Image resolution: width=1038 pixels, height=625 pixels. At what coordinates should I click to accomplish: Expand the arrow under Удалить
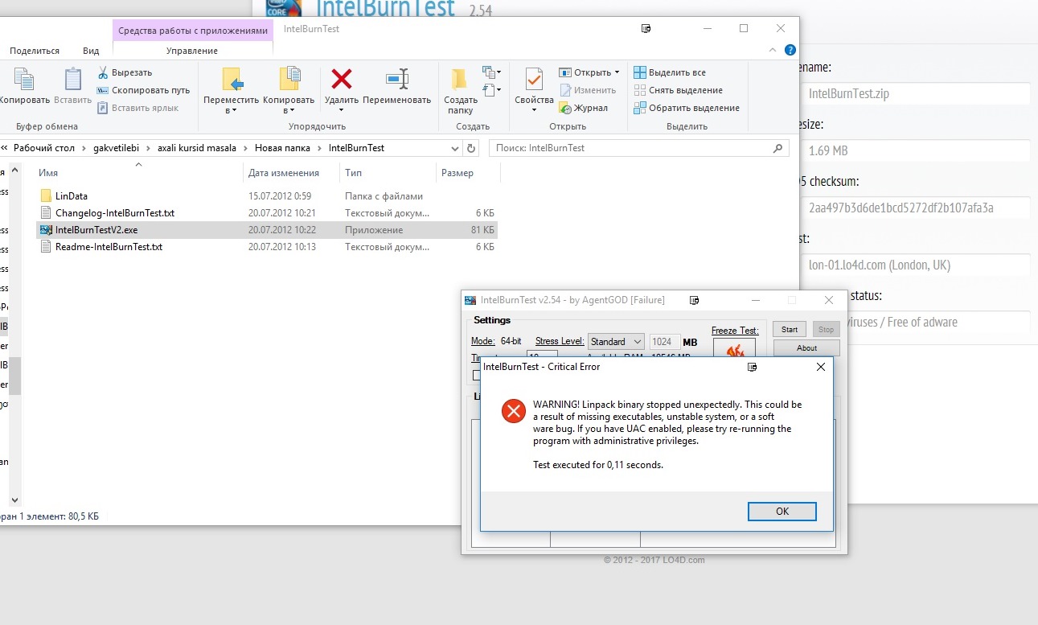(342, 110)
